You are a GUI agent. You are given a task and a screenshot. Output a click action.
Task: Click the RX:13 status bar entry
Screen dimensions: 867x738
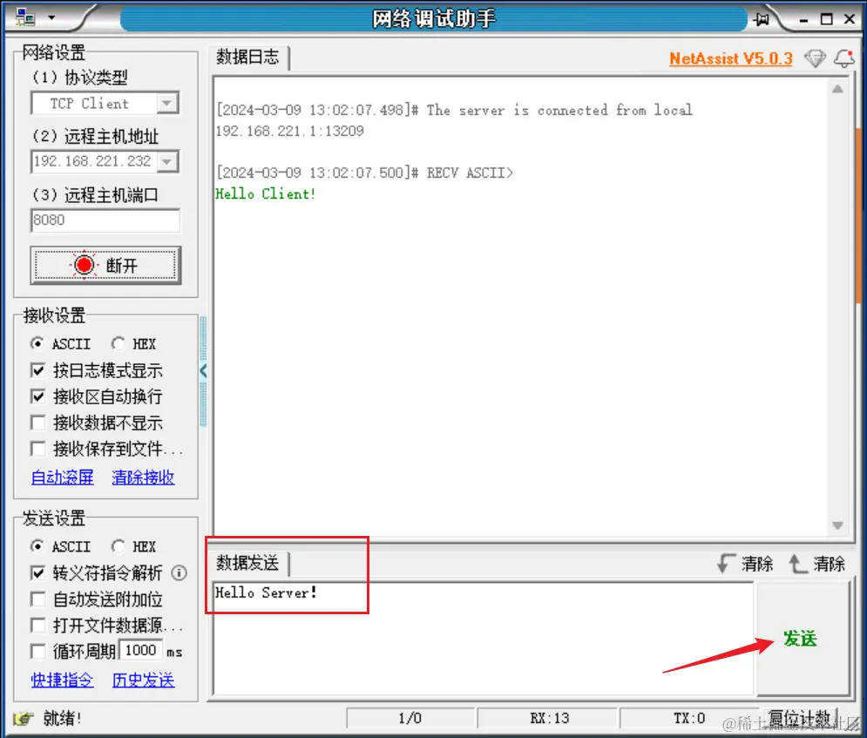(548, 718)
